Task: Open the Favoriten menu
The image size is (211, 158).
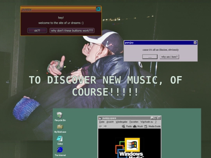Action: pyautogui.click(x=134, y=122)
